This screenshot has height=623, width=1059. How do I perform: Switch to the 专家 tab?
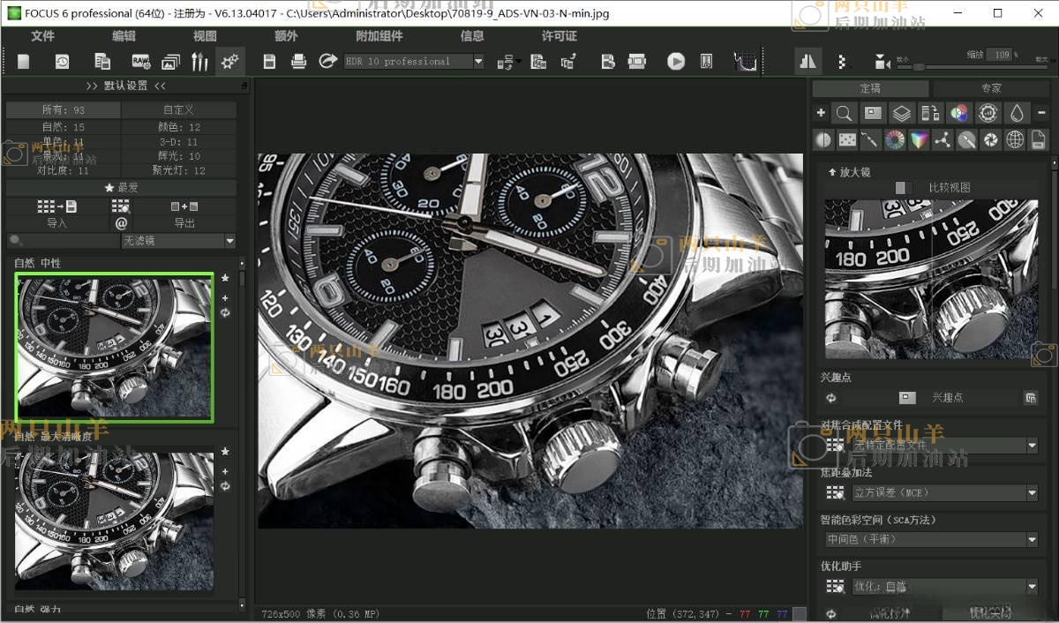pyautogui.click(x=990, y=88)
